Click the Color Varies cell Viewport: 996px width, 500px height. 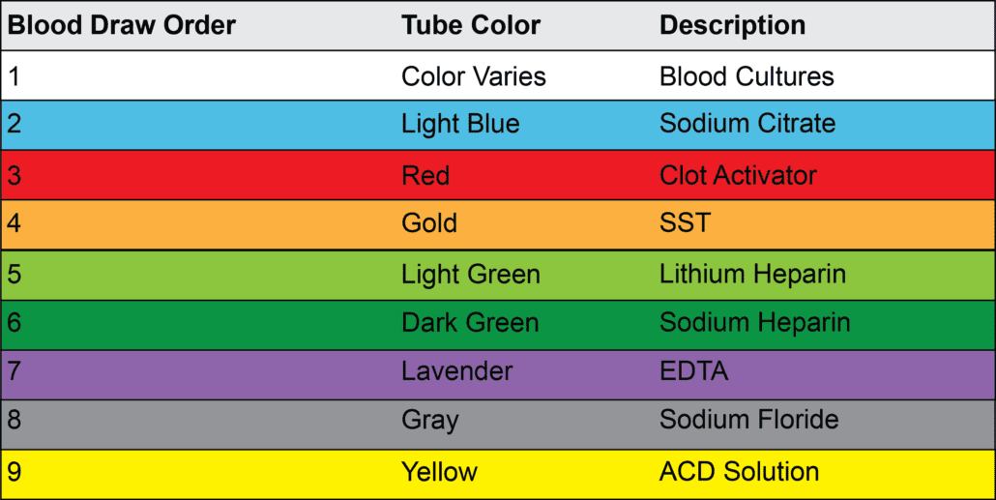[x=474, y=75]
